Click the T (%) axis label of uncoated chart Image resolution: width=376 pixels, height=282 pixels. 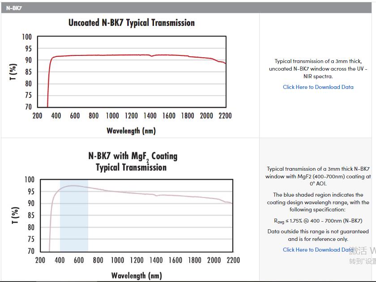click(13, 72)
